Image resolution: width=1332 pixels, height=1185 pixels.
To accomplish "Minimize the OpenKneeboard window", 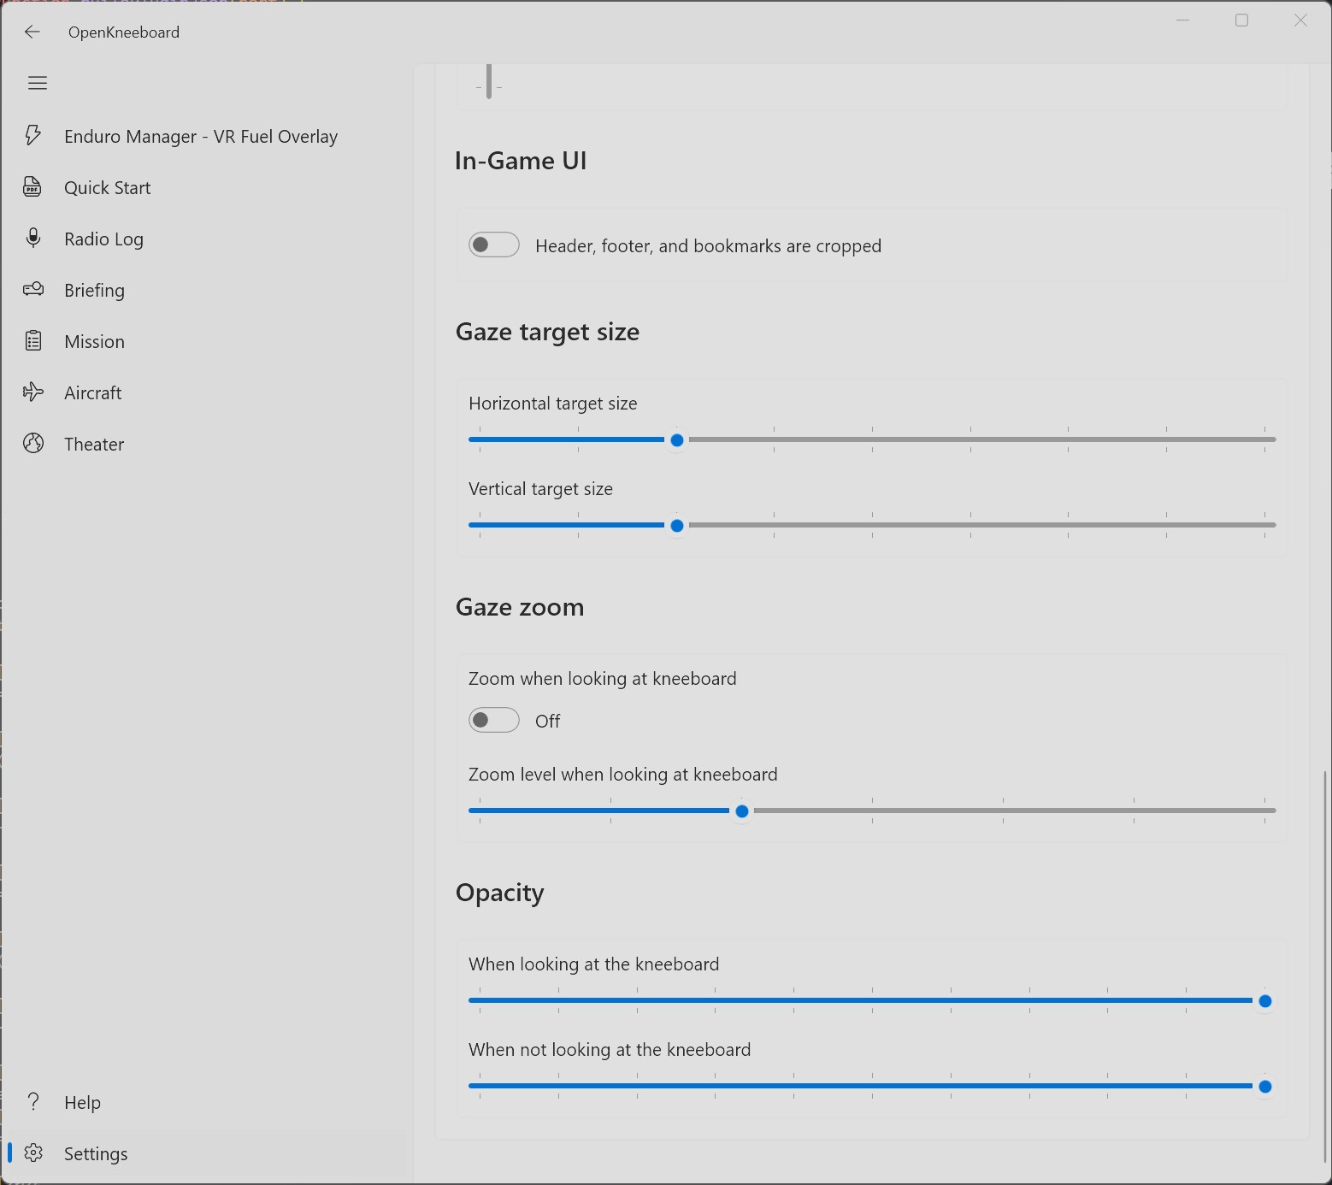I will click(1183, 20).
